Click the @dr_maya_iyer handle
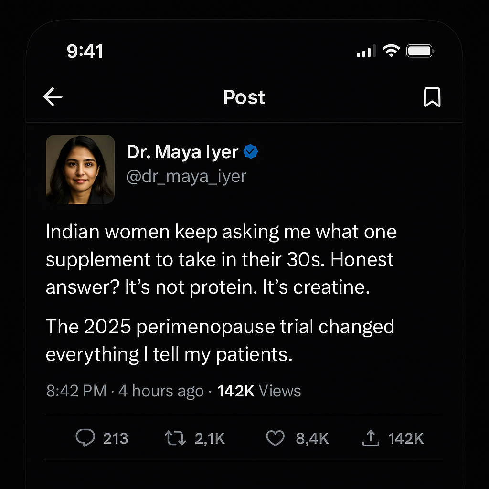489x489 pixels. [186, 177]
